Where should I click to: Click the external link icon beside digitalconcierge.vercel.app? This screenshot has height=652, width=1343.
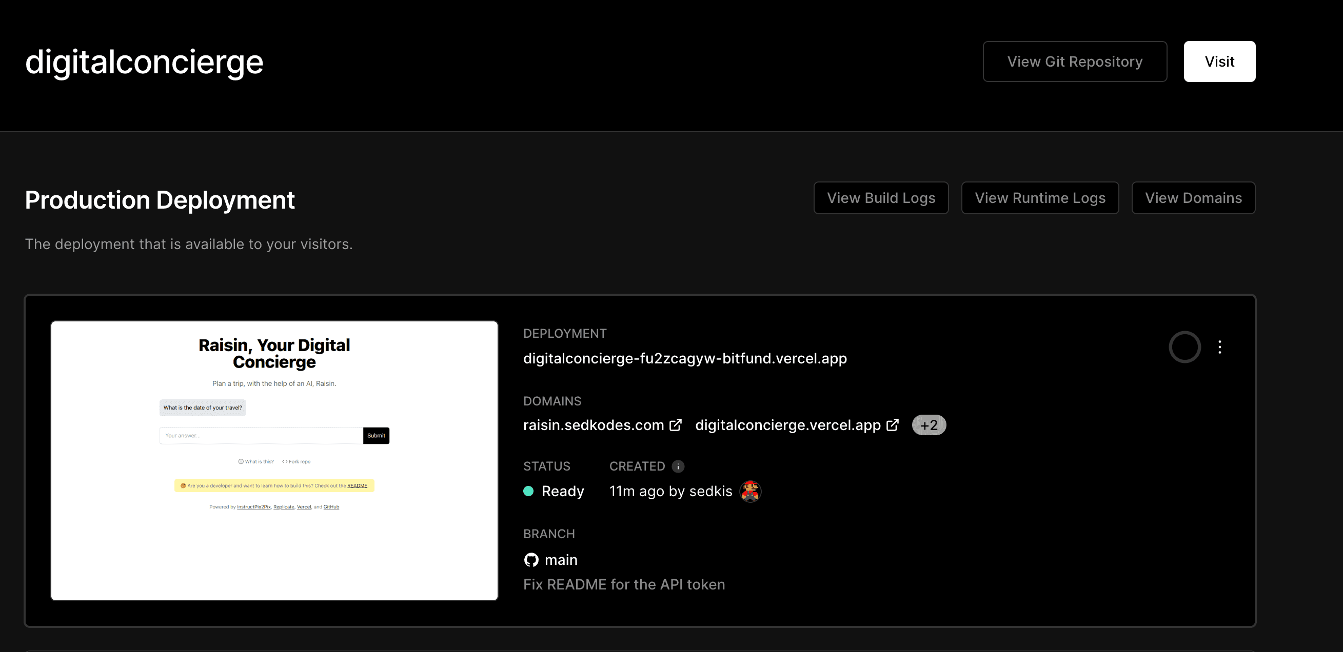click(893, 425)
